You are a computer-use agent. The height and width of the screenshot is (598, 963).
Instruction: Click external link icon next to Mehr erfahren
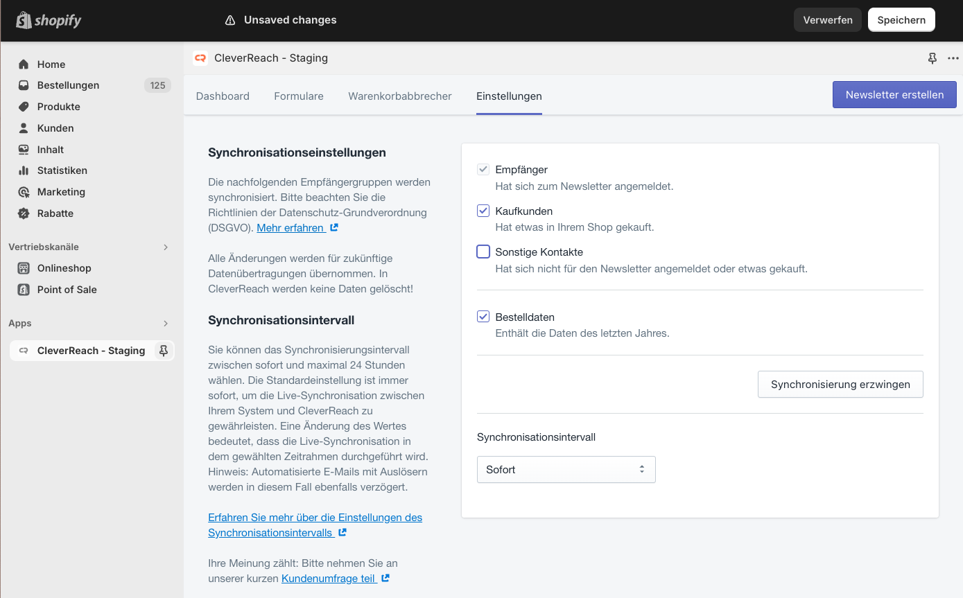pos(334,227)
